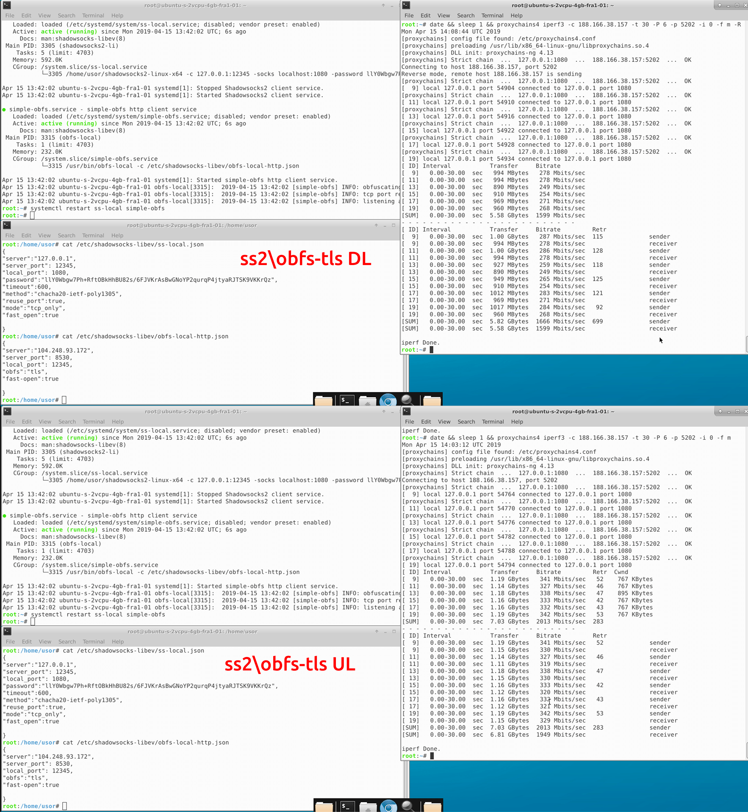Click title-bar terminal icon of UL systemctl status window
The height and width of the screenshot is (812, 748).
8,412
